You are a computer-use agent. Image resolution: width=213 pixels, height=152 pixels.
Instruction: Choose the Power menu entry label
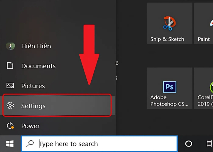[30, 126]
